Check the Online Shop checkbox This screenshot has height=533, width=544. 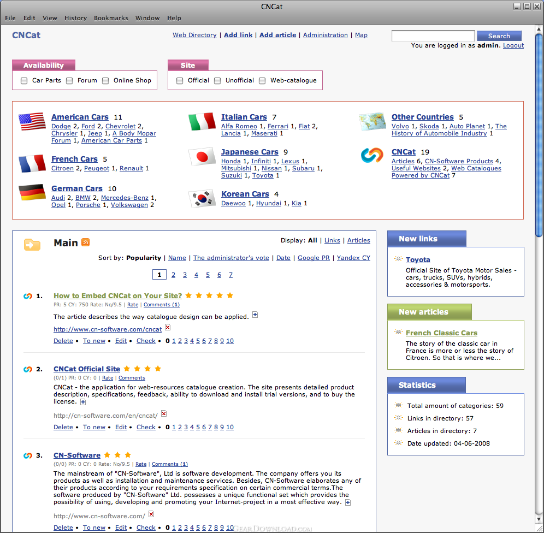coord(105,81)
